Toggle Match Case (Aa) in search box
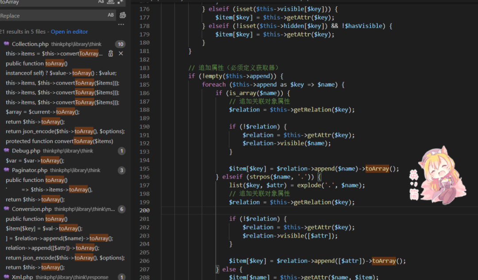The height and width of the screenshot is (280, 478). click(x=101, y=1)
